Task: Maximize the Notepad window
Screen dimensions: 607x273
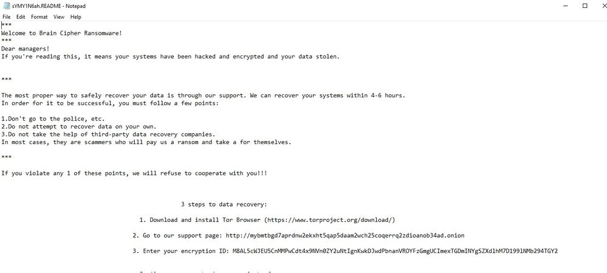Action: [585, 5]
